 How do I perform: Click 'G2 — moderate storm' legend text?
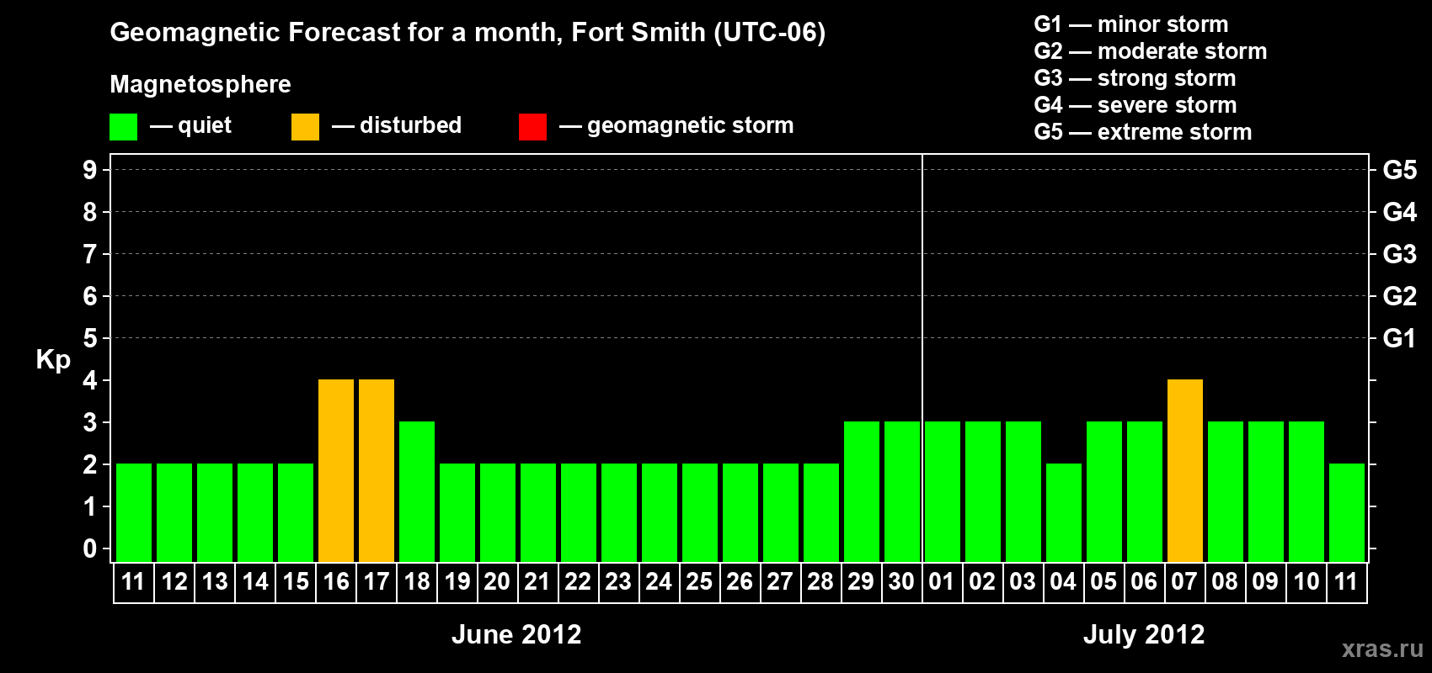(1151, 51)
